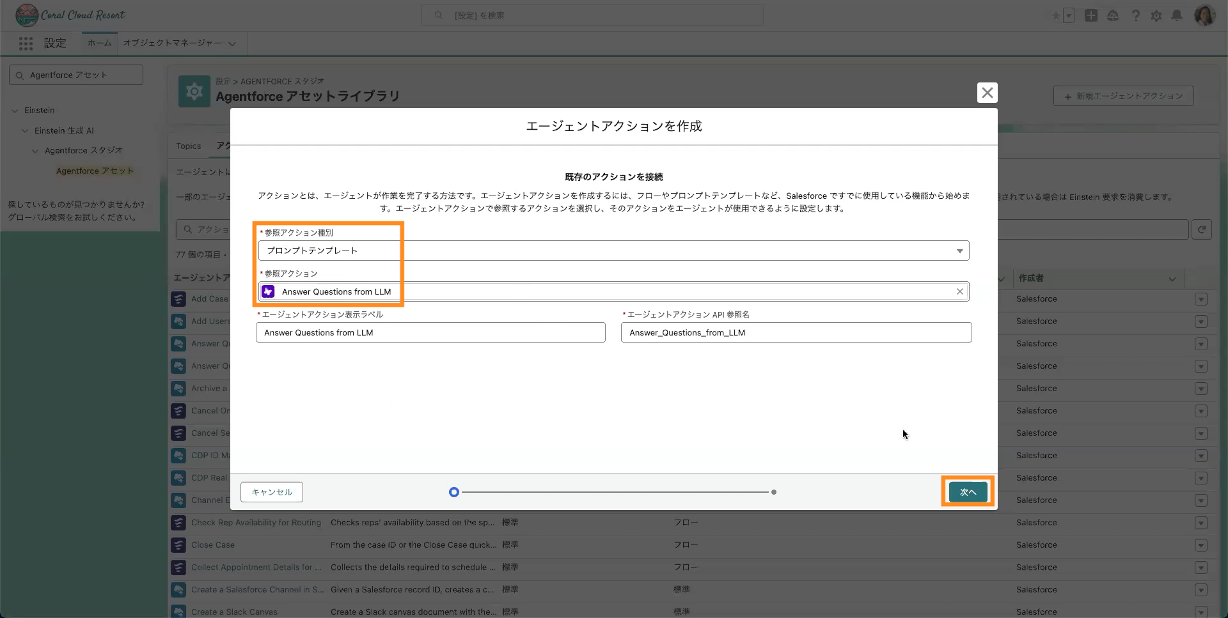The height and width of the screenshot is (618, 1228).
Task: Open the global actions plus icon
Action: click(x=1091, y=15)
